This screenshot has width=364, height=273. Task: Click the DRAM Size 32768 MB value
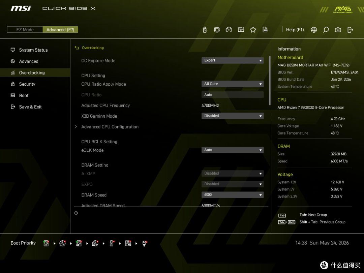point(338,154)
